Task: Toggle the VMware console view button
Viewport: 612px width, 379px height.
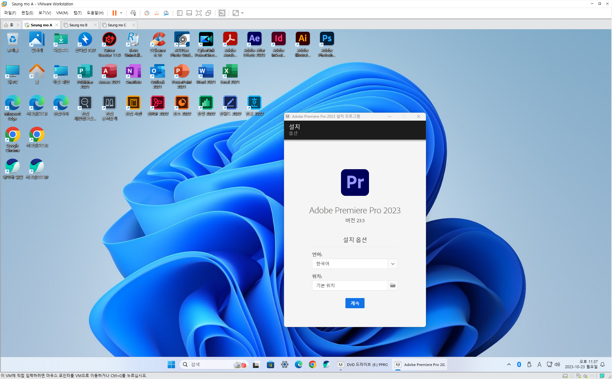Action: (x=222, y=13)
